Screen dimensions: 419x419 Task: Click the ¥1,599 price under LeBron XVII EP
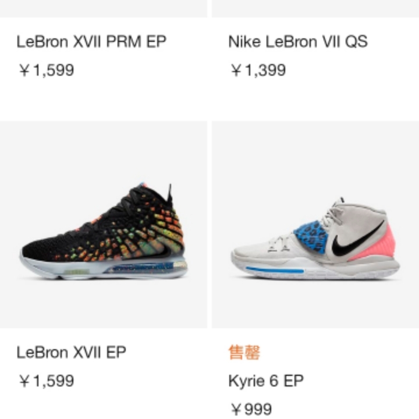(x=47, y=381)
